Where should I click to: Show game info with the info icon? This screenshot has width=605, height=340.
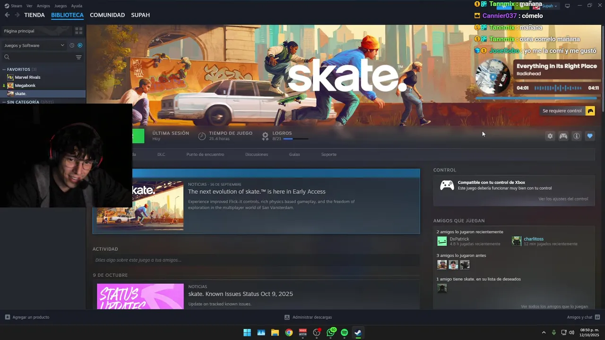pos(576,136)
